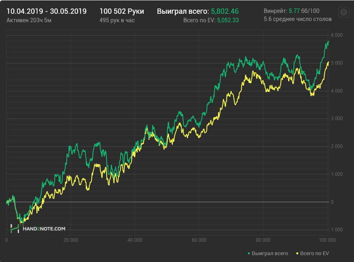Click the yellow legend dot
354x262 pixels.
point(297,254)
